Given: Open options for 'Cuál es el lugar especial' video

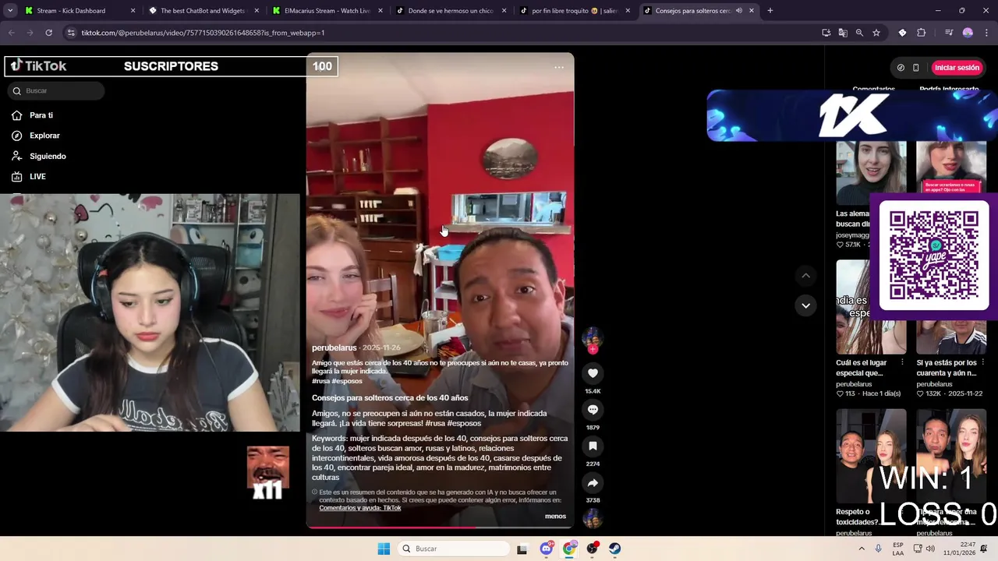Looking at the screenshot, I should pyautogui.click(x=902, y=362).
